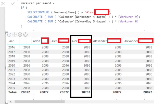Select the 2022 row label
This screenshot has height=104, width=154.
pyautogui.click(x=11, y=74)
